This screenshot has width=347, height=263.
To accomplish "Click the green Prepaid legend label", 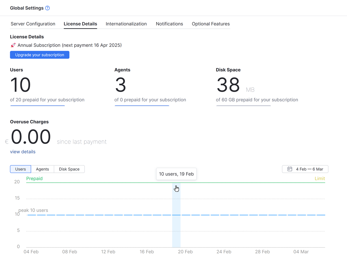I will 34,178.
